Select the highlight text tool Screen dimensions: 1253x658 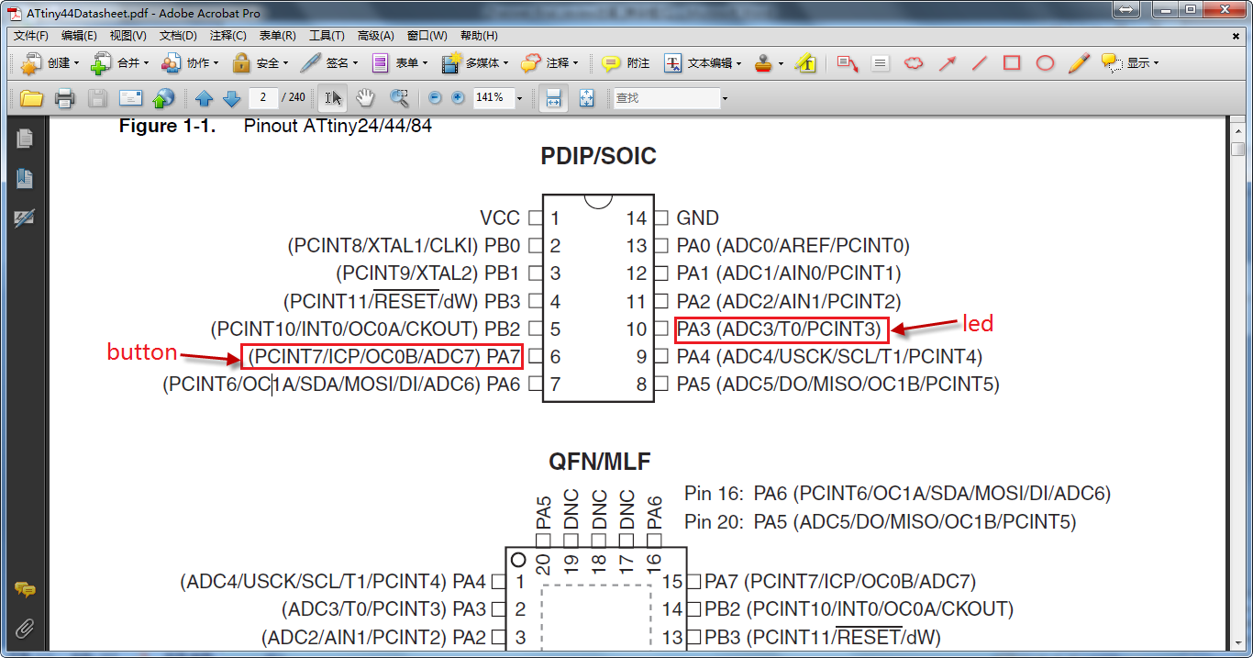point(805,63)
